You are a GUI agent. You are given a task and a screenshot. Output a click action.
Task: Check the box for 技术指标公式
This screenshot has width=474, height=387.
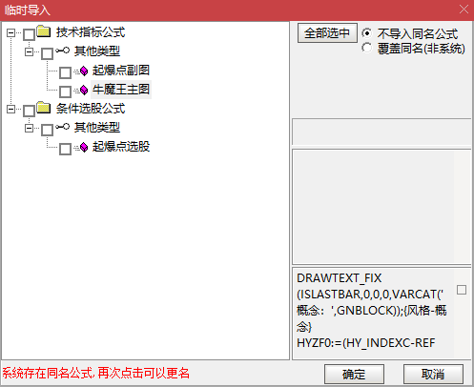click(29, 34)
